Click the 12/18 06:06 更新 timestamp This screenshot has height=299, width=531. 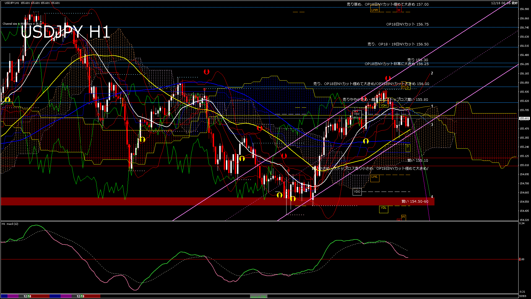coord(504,3)
